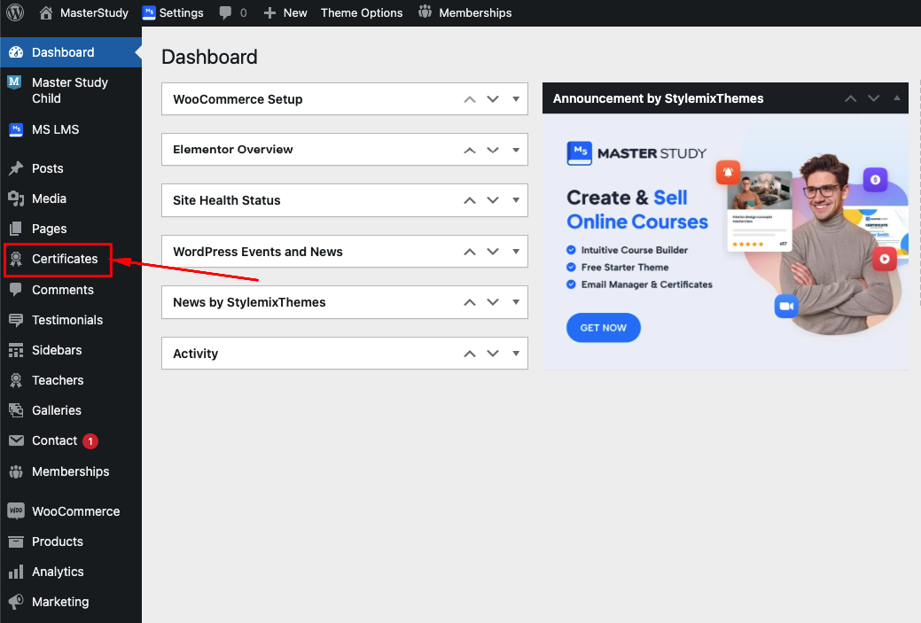Click the Site Health Status widget title
Viewport: 921px width, 623px height.
(x=226, y=200)
